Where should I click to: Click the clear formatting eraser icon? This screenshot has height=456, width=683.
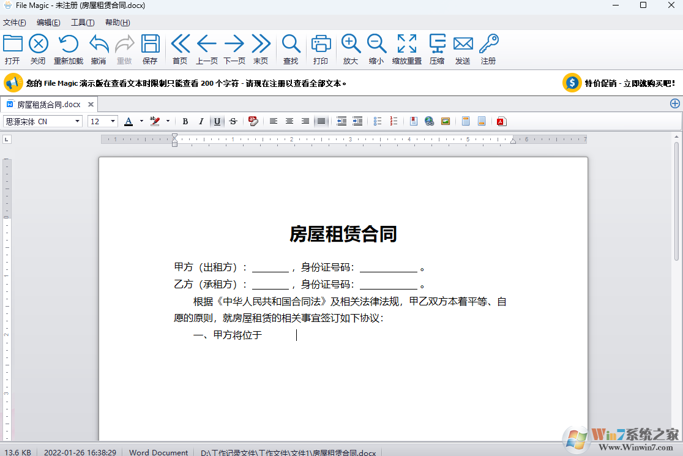tap(253, 121)
